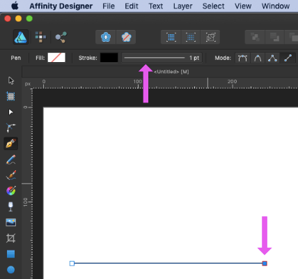The image size is (298, 279).
Task: Select the Fill gradient tool
Action: click(x=11, y=191)
